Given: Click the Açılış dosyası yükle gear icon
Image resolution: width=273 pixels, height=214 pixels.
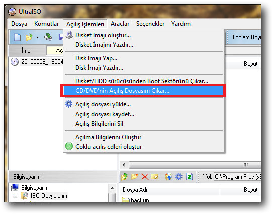Looking at the screenshot, I should (69, 104).
